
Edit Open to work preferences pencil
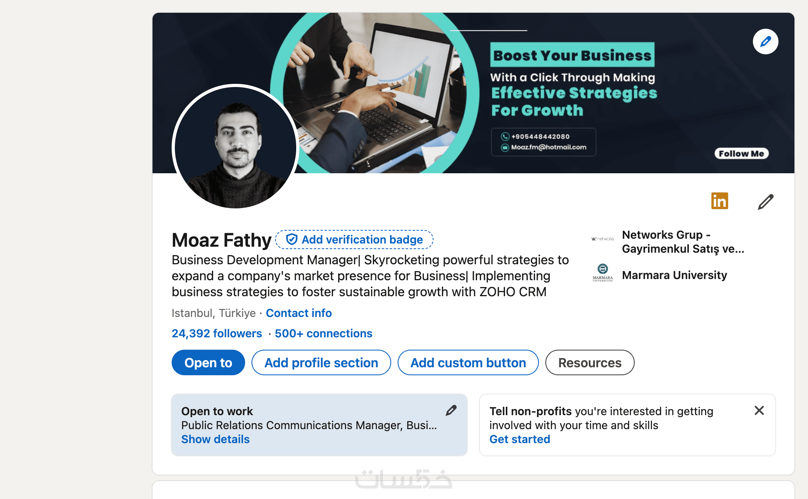tap(451, 410)
